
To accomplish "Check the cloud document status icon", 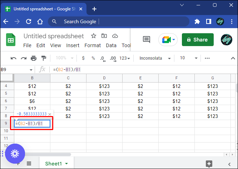I will click(x=115, y=36).
